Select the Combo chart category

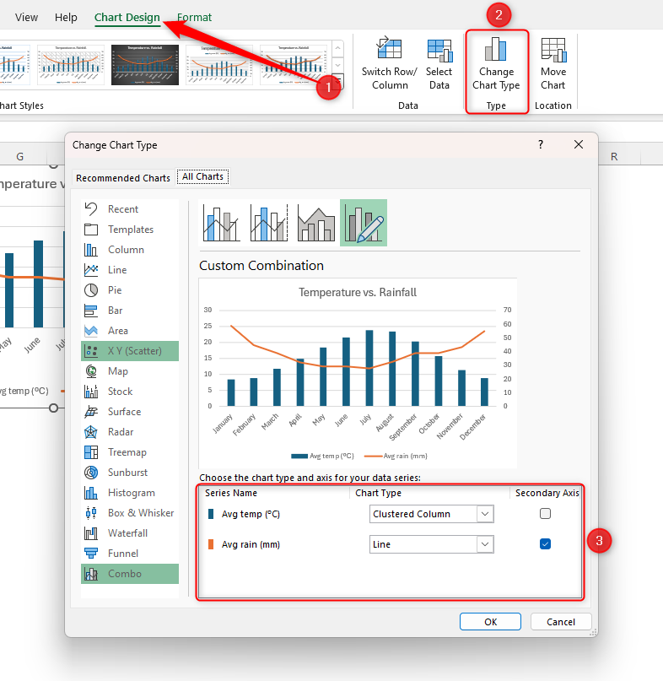click(130, 574)
